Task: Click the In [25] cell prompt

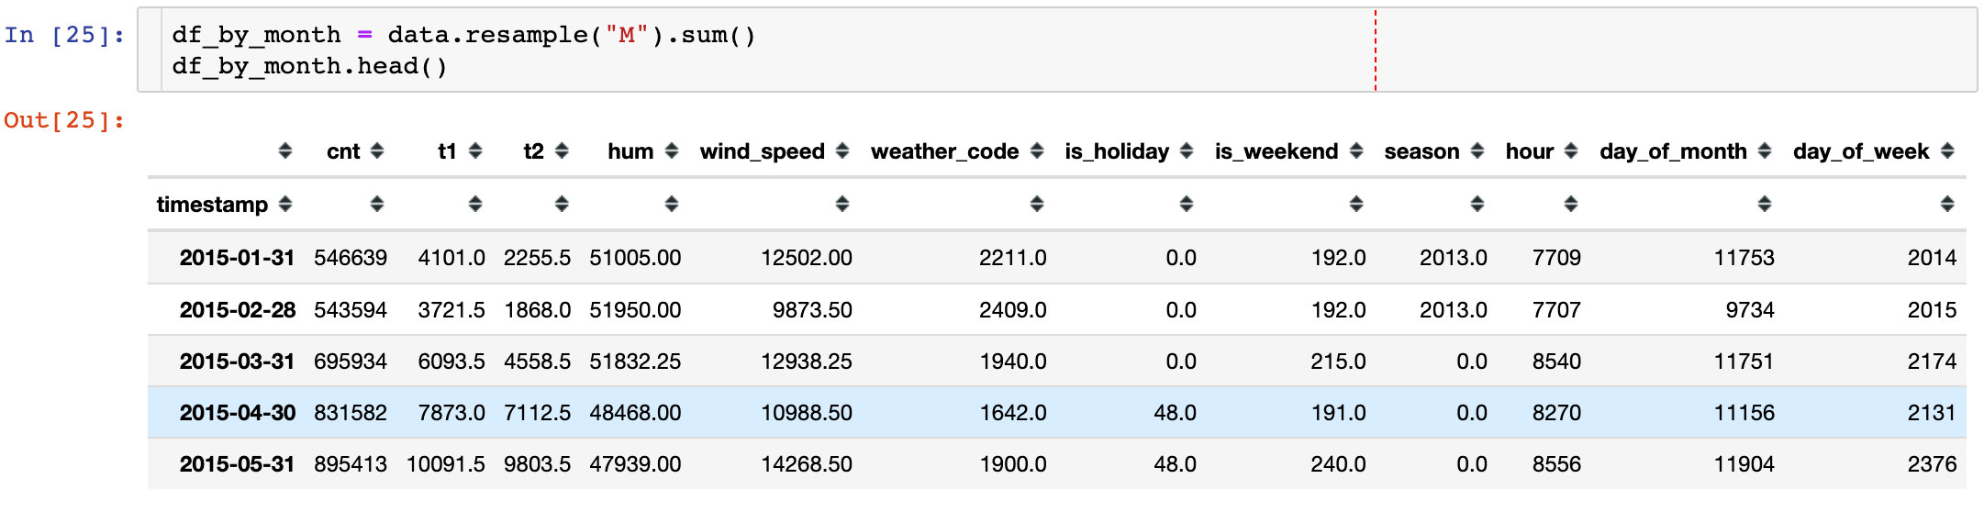Action: tap(63, 35)
